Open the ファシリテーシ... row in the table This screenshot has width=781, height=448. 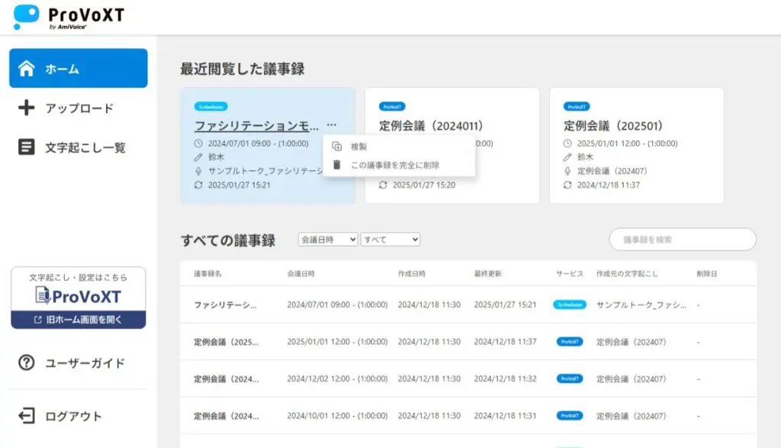(x=468, y=305)
